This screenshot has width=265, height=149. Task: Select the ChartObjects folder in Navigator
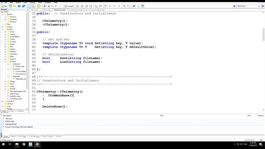tap(14, 37)
